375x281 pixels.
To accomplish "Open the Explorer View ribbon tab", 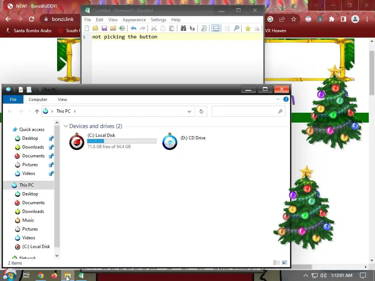I will pyautogui.click(x=62, y=100).
